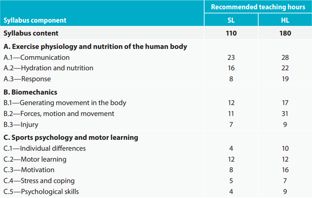Click the HL hours for A.3—Response

285,79
